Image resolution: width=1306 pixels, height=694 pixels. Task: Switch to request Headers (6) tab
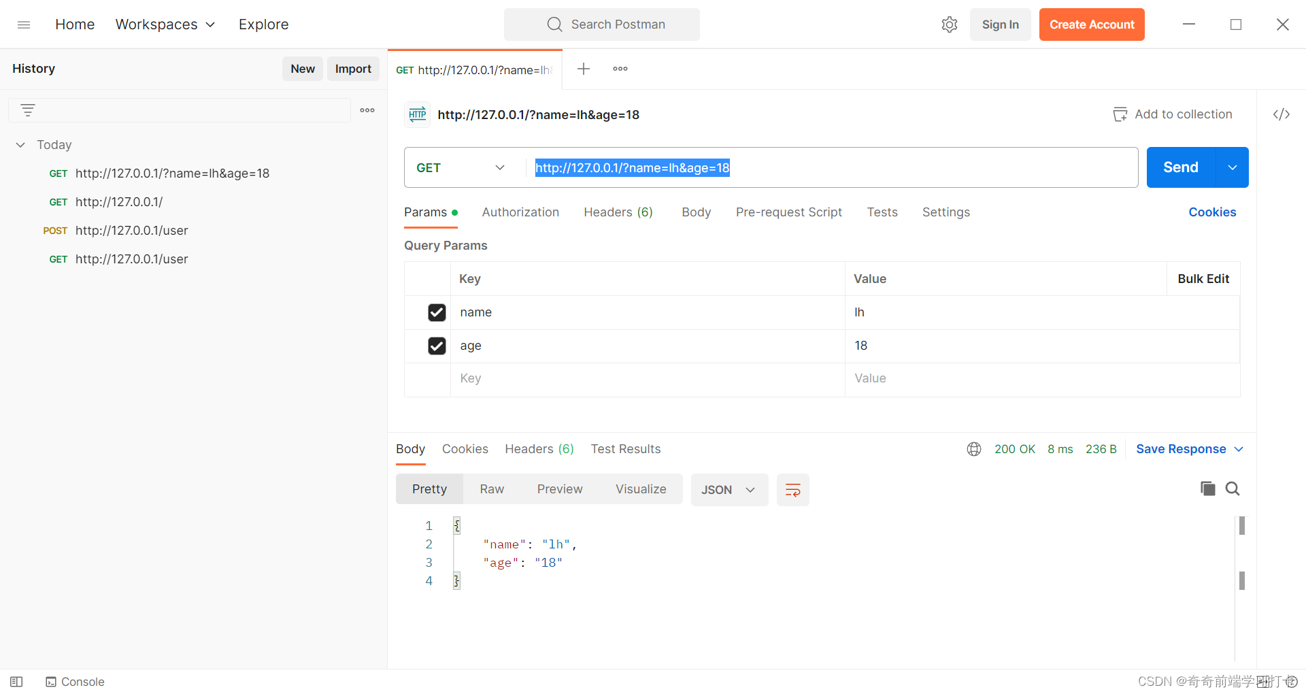click(618, 212)
